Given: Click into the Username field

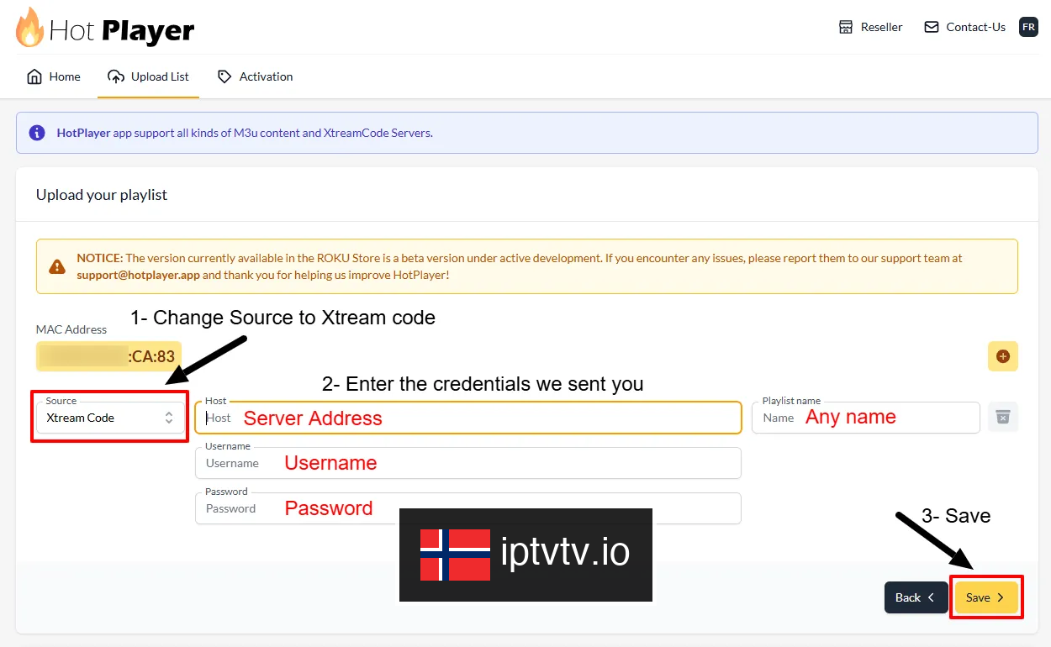Looking at the screenshot, I should click(468, 463).
